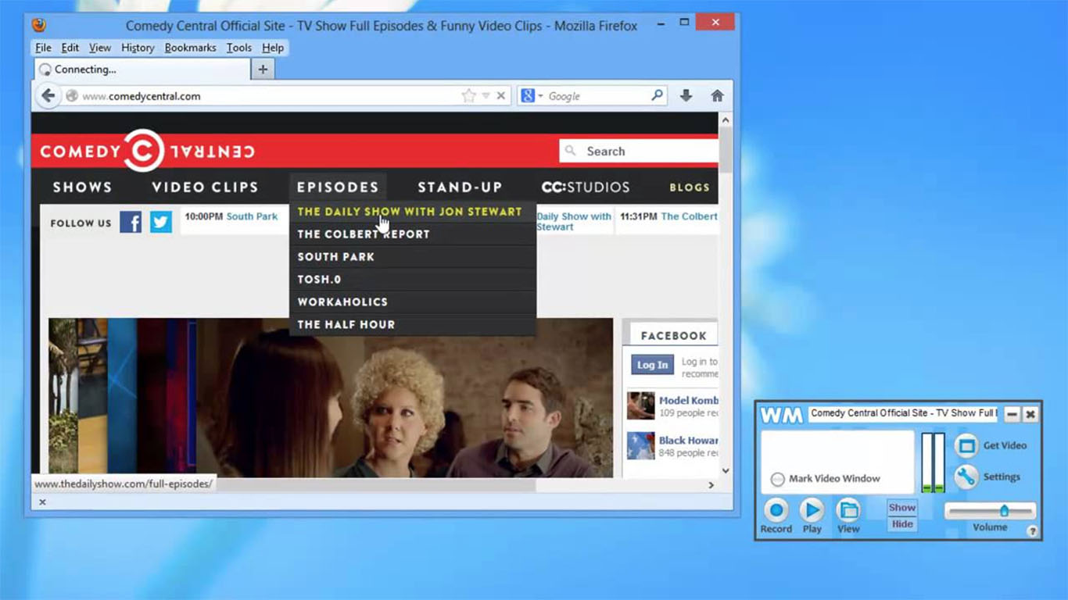This screenshot has height=600, width=1068.
Task: Open the Bookmarks menu
Action: pos(190,48)
